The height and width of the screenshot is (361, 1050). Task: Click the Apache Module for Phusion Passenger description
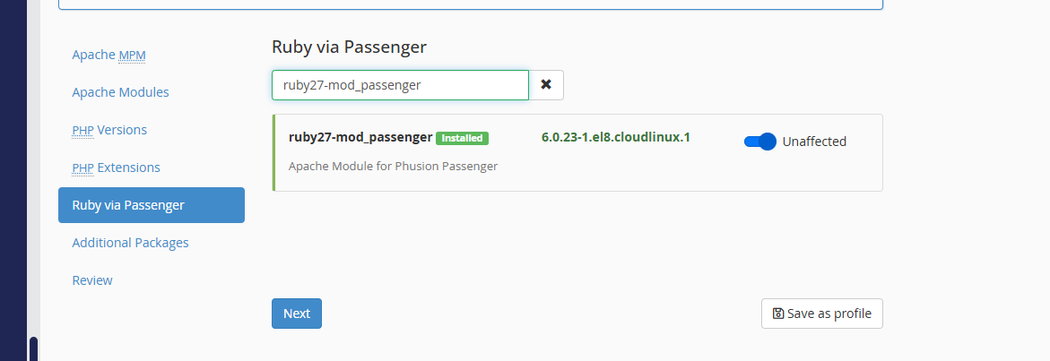point(393,166)
